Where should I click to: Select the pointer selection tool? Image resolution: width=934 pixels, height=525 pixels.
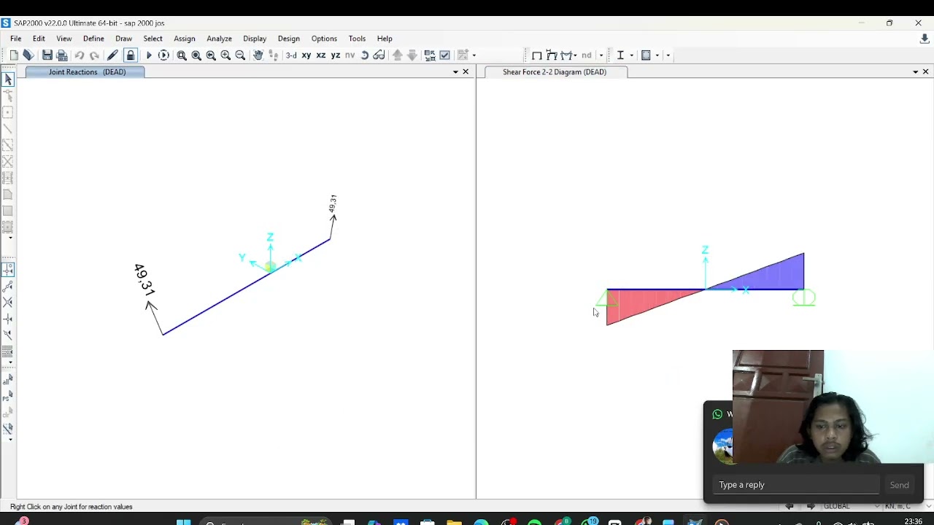click(x=8, y=79)
